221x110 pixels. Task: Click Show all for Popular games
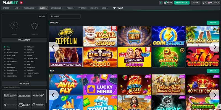(213, 23)
